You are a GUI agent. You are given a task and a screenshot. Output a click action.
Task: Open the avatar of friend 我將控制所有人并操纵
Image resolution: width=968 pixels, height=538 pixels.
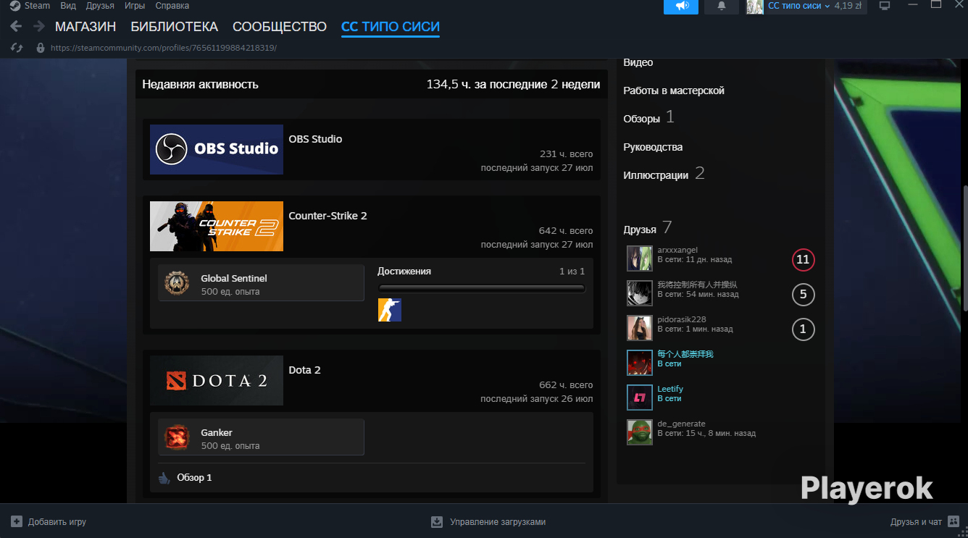click(x=640, y=294)
